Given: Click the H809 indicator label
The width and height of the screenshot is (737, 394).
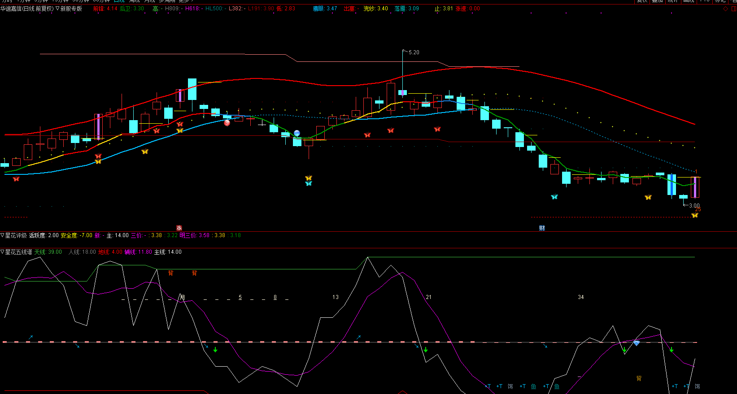Looking at the screenshot, I should click(174, 9).
